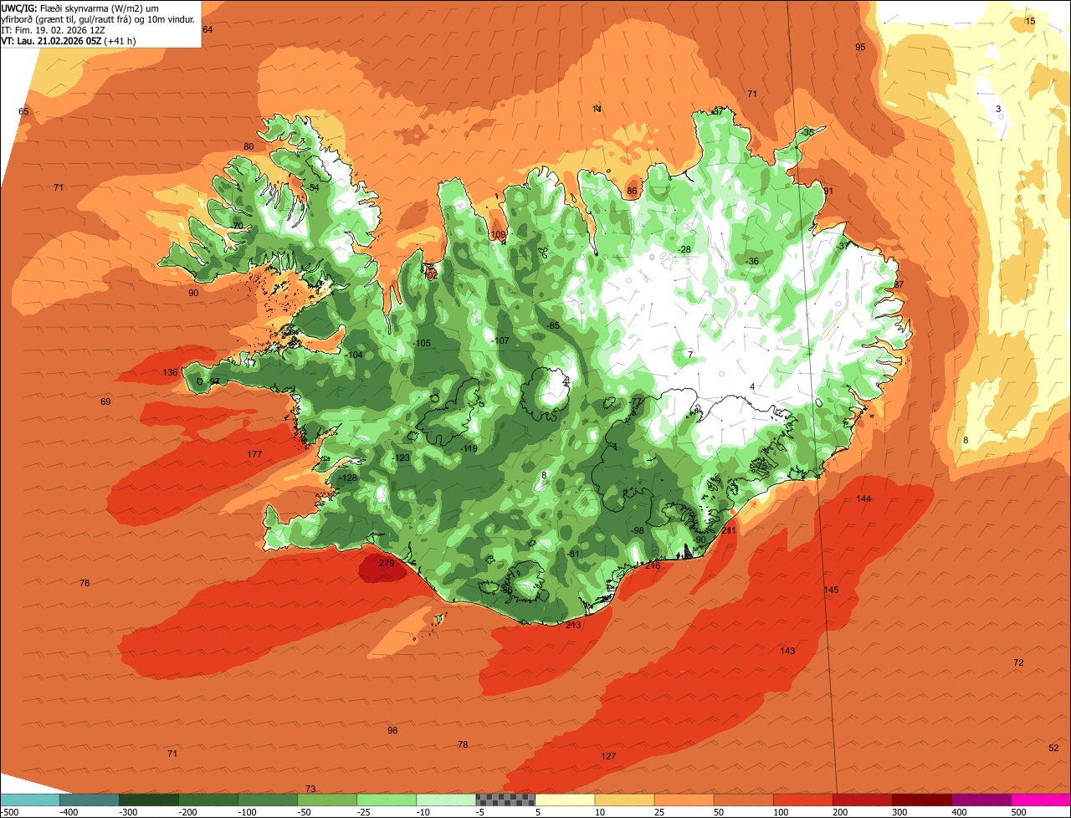Click the ocean value 127 near the bottom

[608, 756]
